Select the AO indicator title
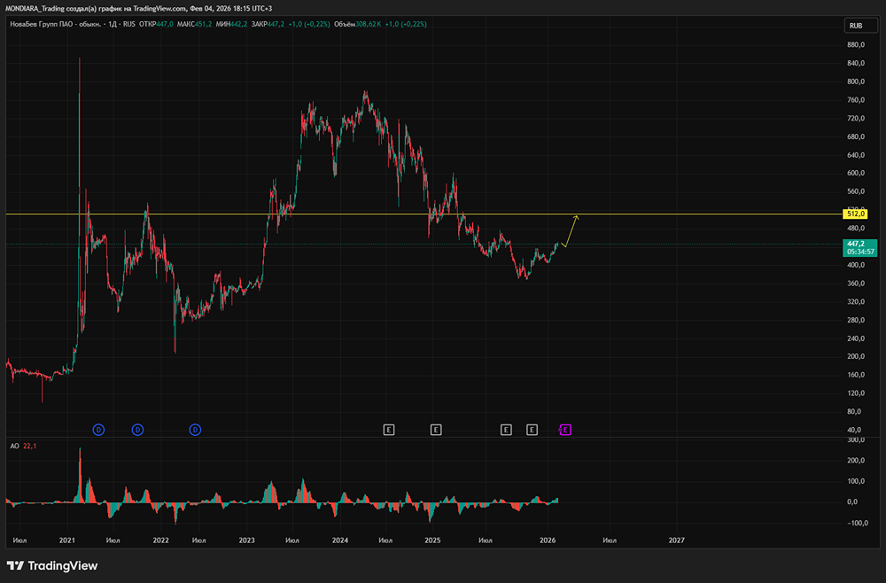The height and width of the screenshot is (583, 886). (15, 447)
